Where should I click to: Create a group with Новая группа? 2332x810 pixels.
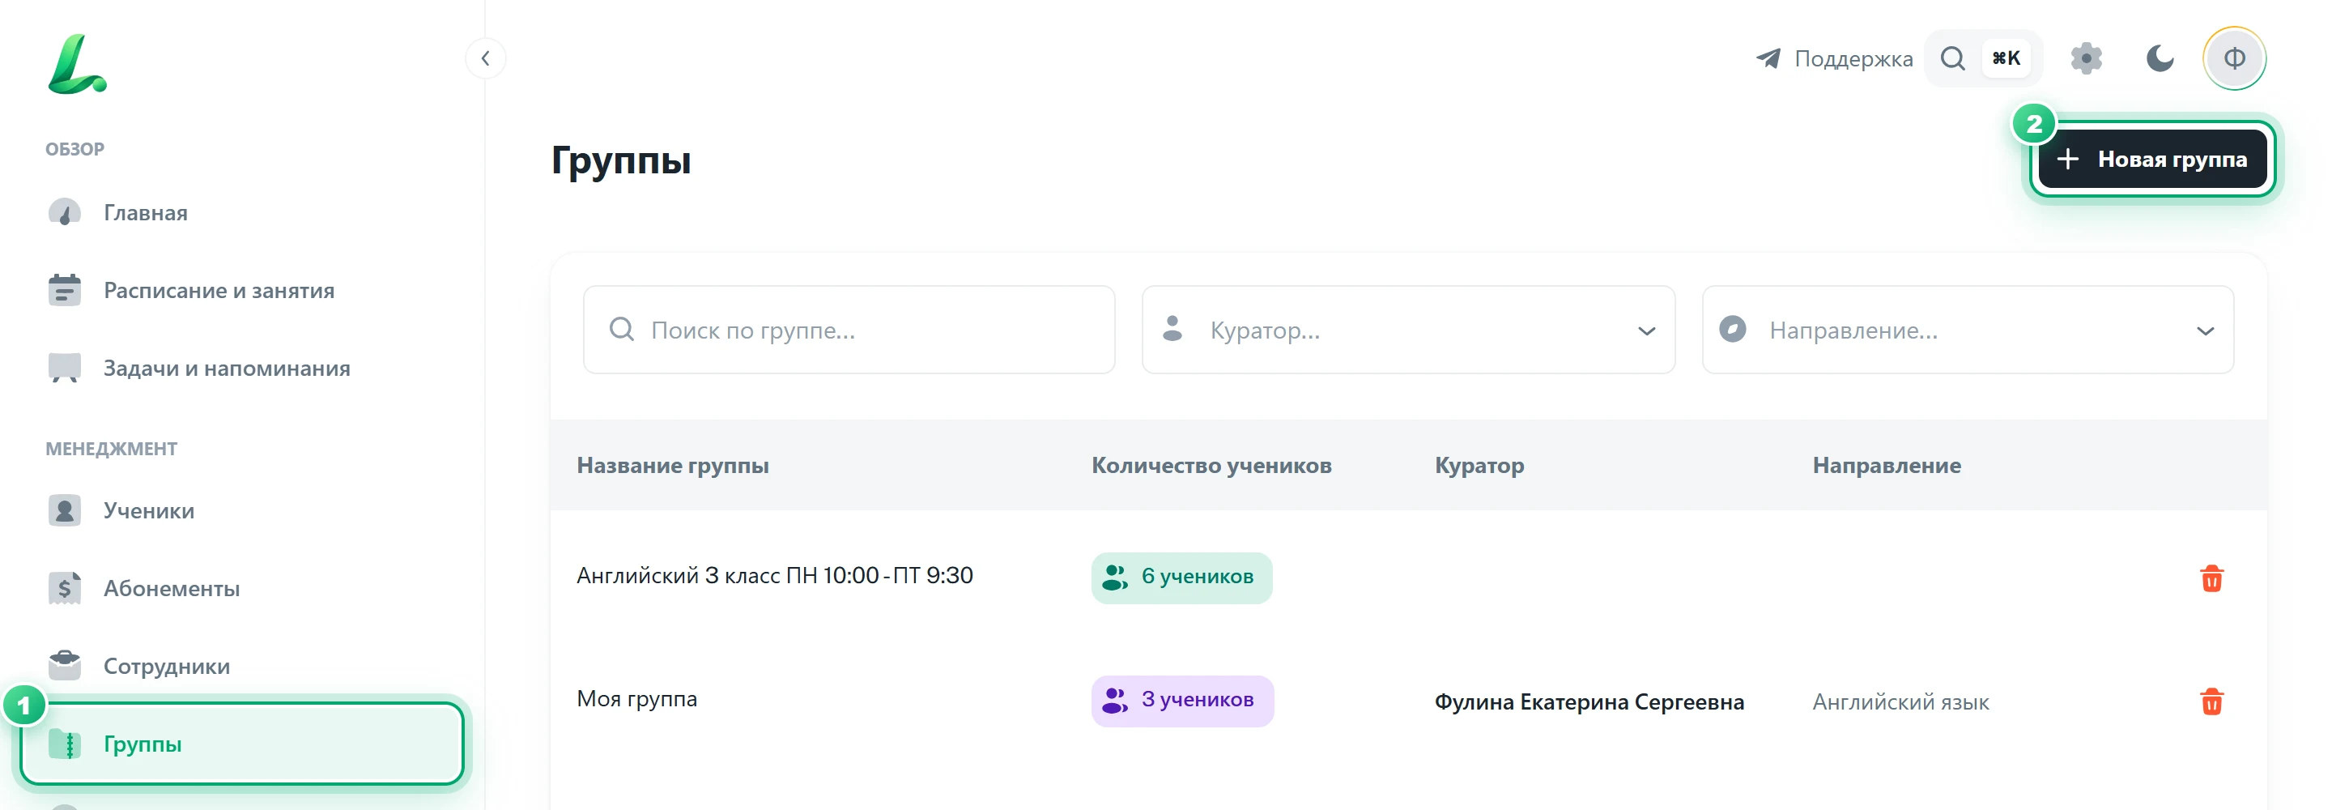tap(2152, 160)
